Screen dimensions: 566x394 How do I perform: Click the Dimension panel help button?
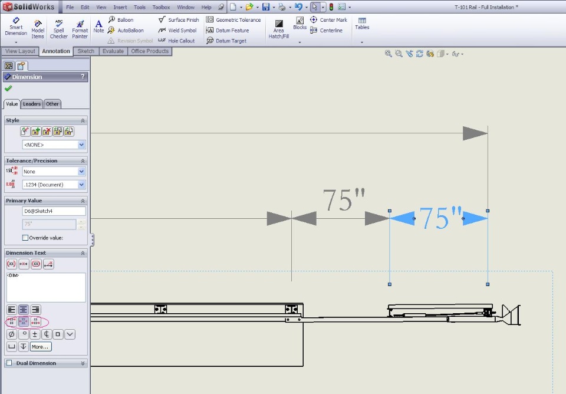[83, 77]
